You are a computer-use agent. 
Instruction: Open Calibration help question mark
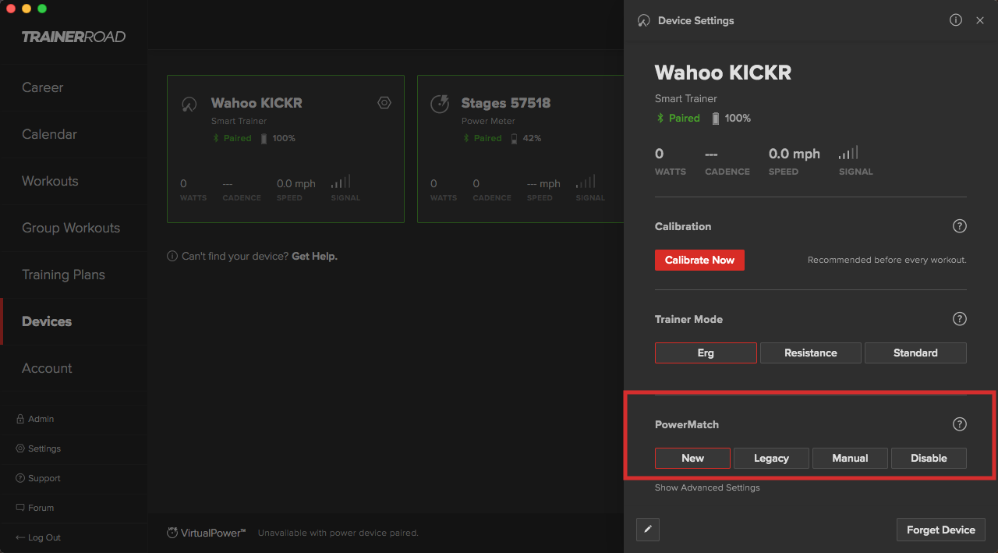point(960,226)
